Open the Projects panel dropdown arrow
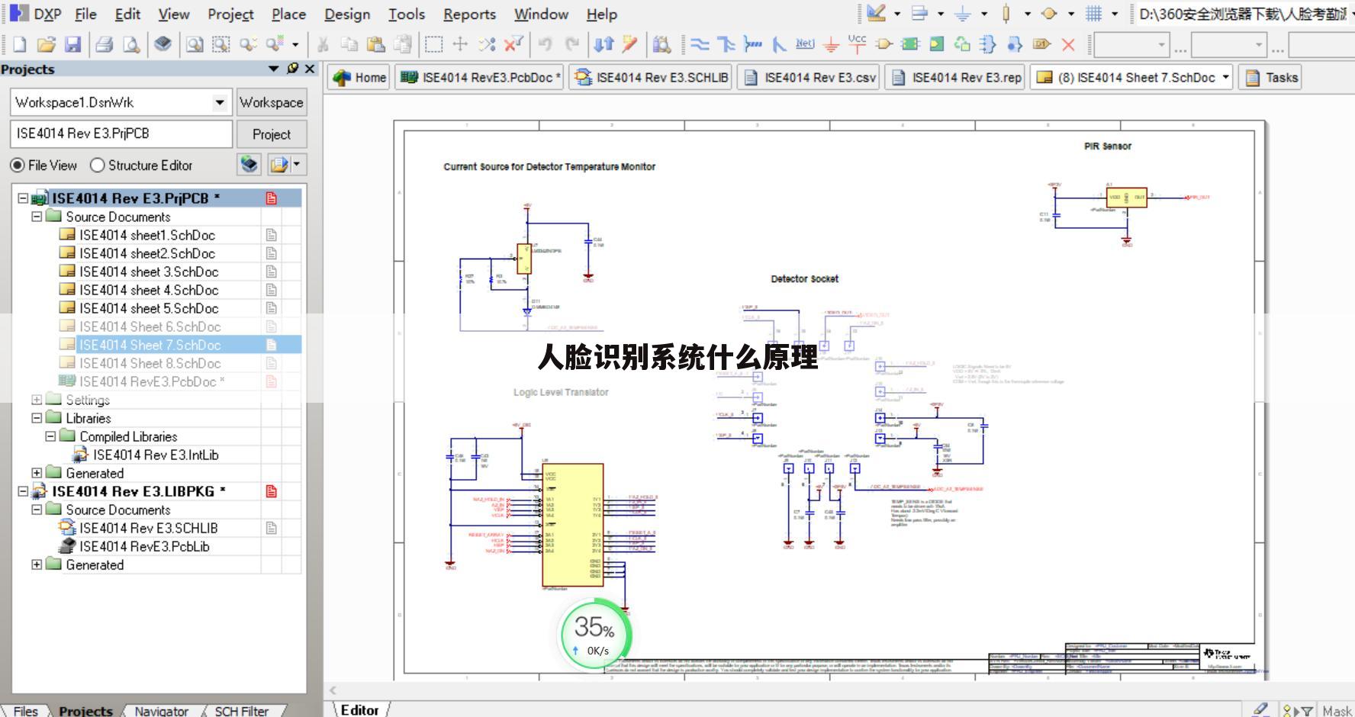Viewport: 1355px width, 717px height. (273, 69)
